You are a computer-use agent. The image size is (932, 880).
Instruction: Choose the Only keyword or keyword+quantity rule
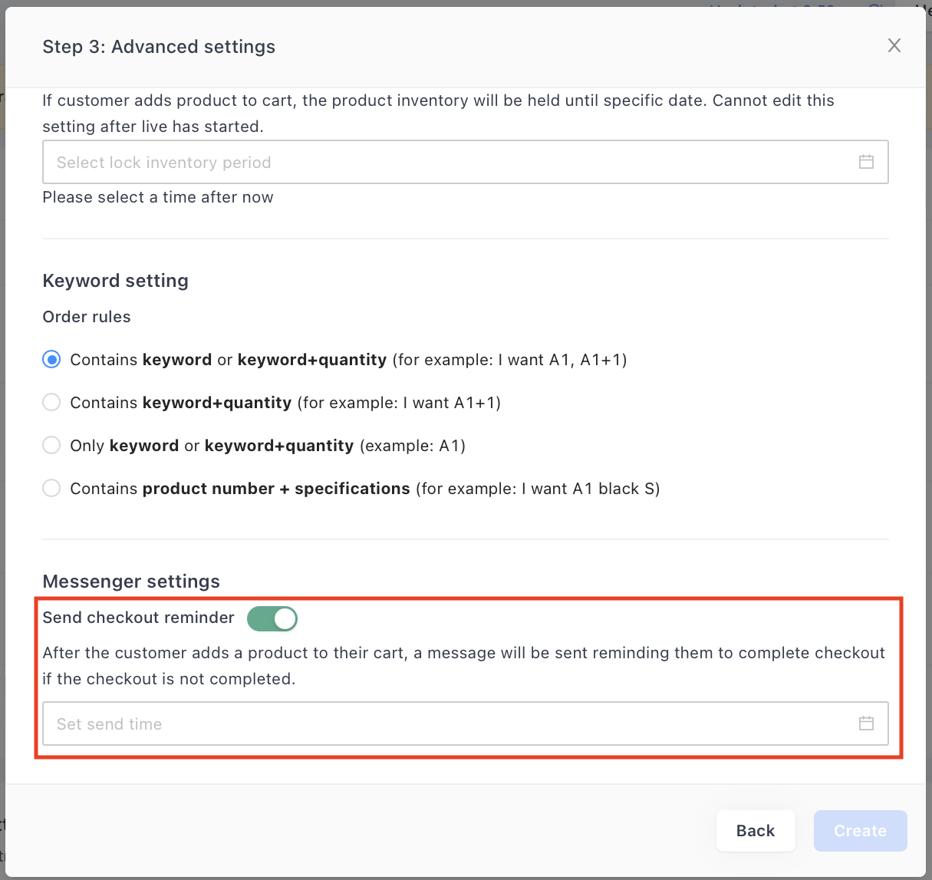51,444
